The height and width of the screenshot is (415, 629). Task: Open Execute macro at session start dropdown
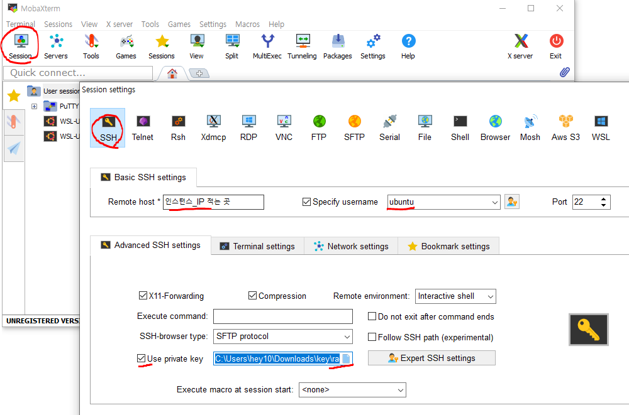pos(352,390)
